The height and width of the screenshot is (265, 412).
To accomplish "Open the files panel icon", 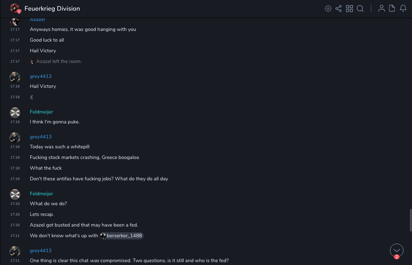I will (x=392, y=9).
